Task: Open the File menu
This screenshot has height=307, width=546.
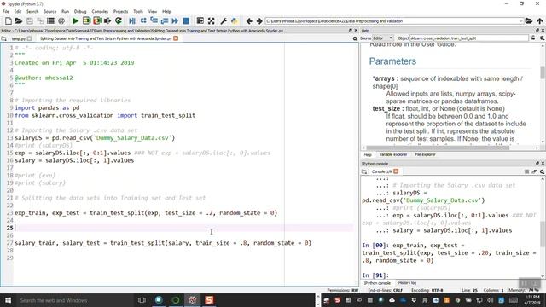Action: (6, 11)
